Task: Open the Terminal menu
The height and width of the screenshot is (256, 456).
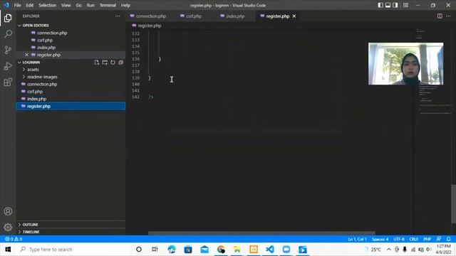Action: pos(108,5)
